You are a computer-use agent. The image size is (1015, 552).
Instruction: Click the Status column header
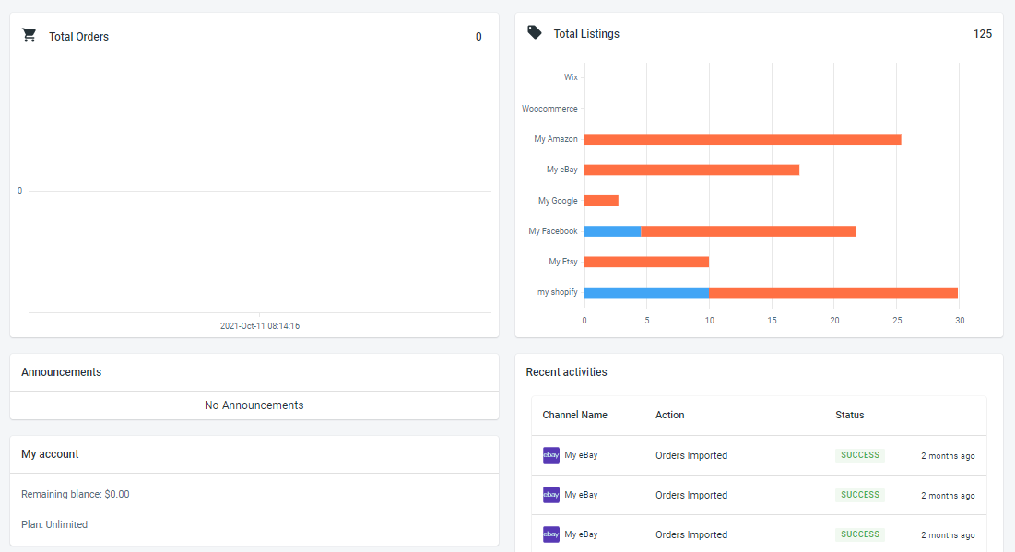849,415
